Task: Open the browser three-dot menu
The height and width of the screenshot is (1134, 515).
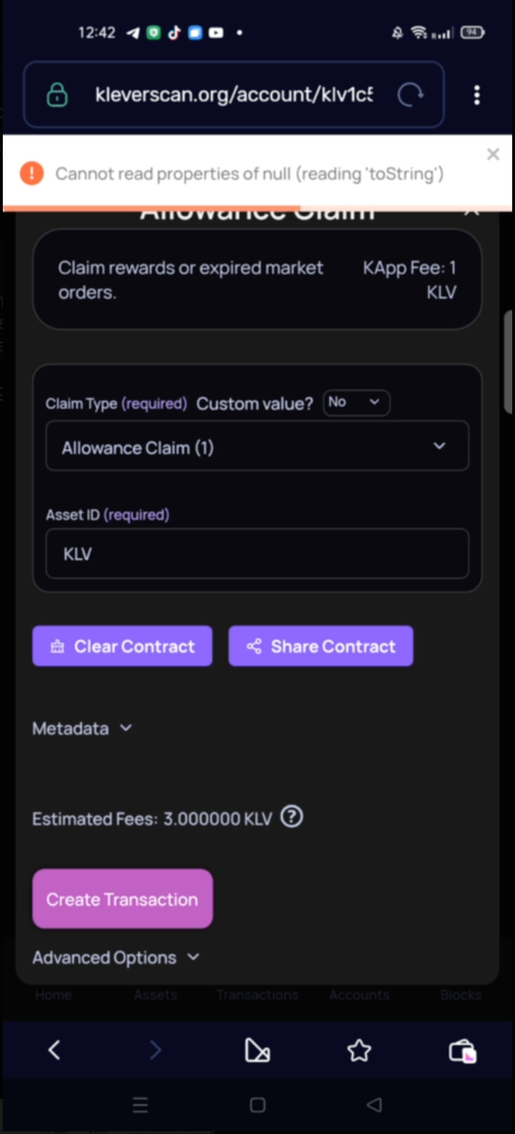Action: coord(477,95)
